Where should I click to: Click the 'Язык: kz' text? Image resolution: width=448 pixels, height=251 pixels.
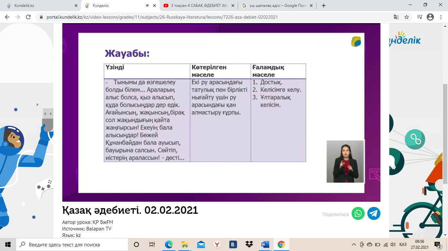pos(71,235)
